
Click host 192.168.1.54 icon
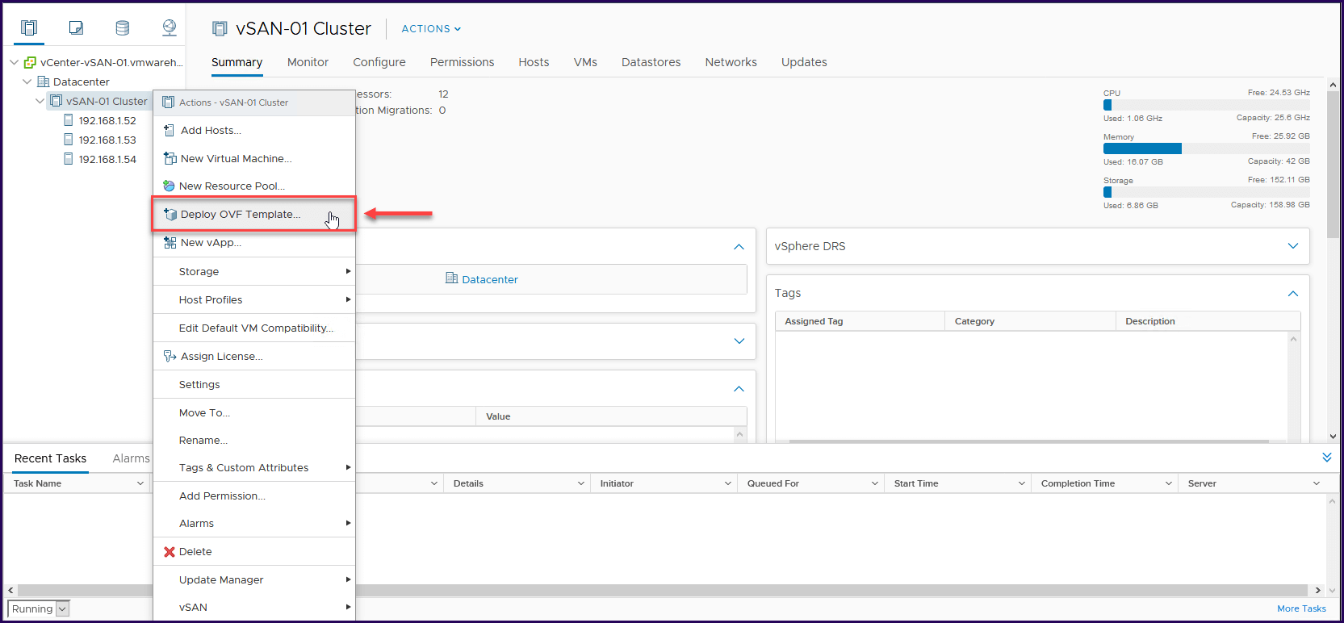coord(69,159)
